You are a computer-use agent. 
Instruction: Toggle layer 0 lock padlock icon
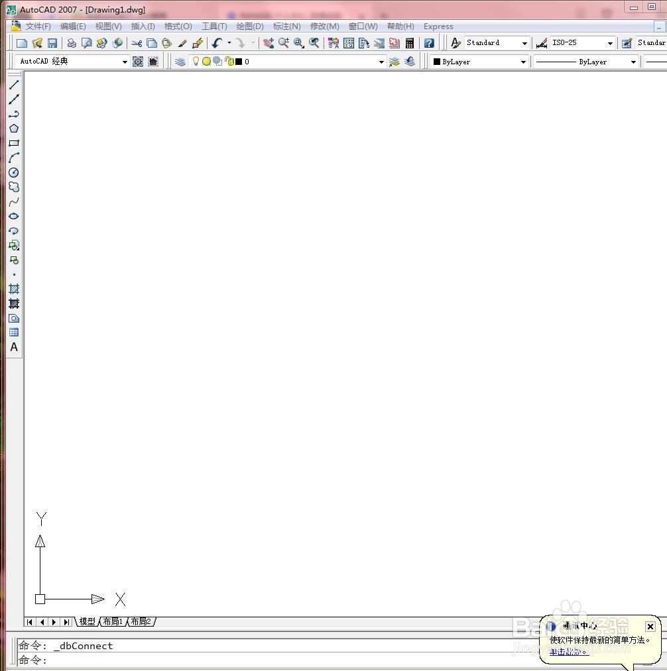pyautogui.click(x=229, y=61)
